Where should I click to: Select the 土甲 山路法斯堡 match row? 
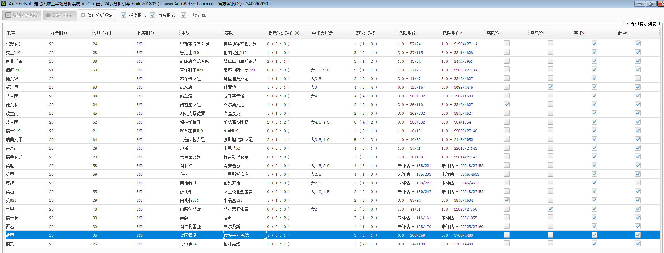(190, 209)
